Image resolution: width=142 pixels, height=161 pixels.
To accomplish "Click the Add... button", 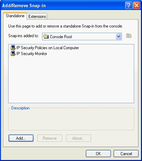I will coord(21,138).
